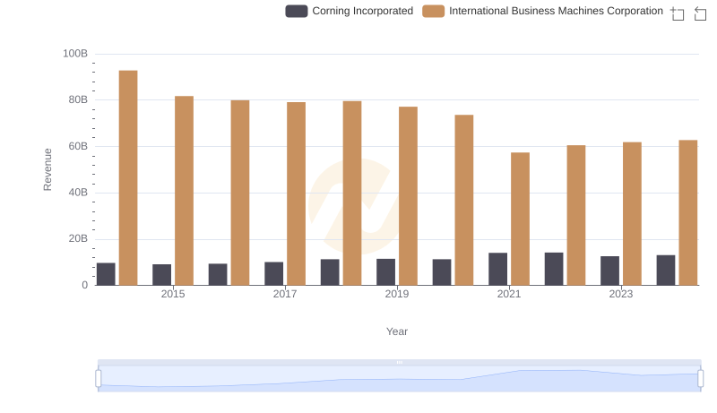Click the 40B y-axis label
Viewport: 717px width, 413px height.
78,193
